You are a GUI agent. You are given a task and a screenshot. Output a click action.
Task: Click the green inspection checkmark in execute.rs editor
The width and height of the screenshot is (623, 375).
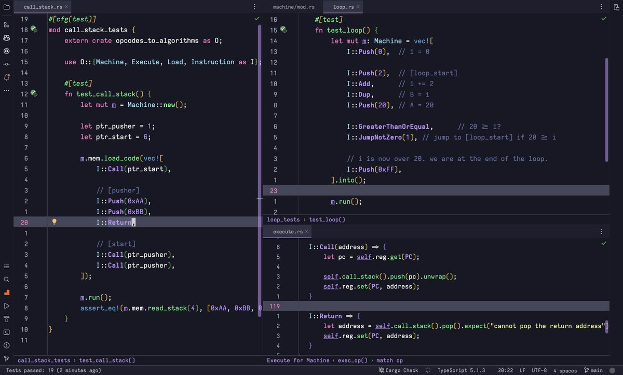(603, 243)
